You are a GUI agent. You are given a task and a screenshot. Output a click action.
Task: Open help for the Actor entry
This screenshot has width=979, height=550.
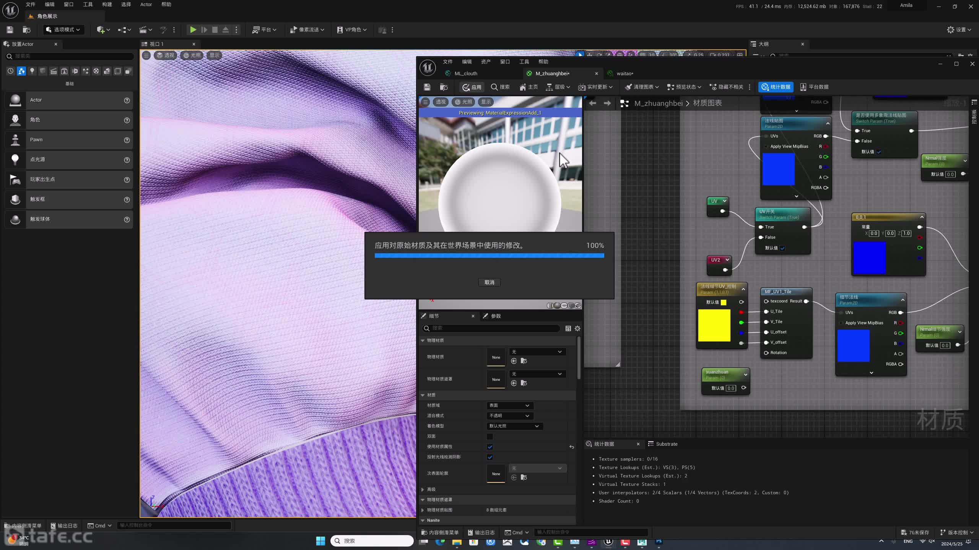pyautogui.click(x=127, y=100)
